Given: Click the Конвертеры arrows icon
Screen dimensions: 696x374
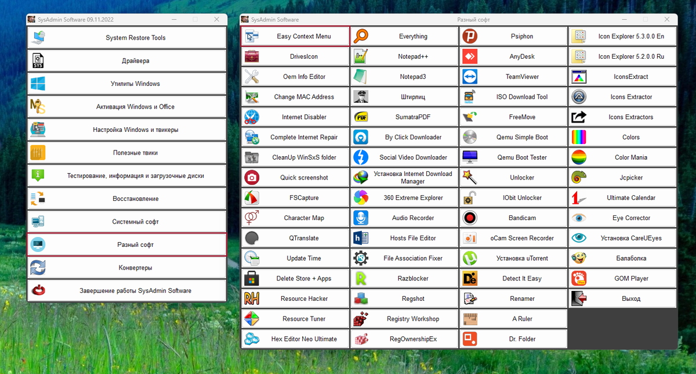Looking at the screenshot, I should pyautogui.click(x=38, y=268).
